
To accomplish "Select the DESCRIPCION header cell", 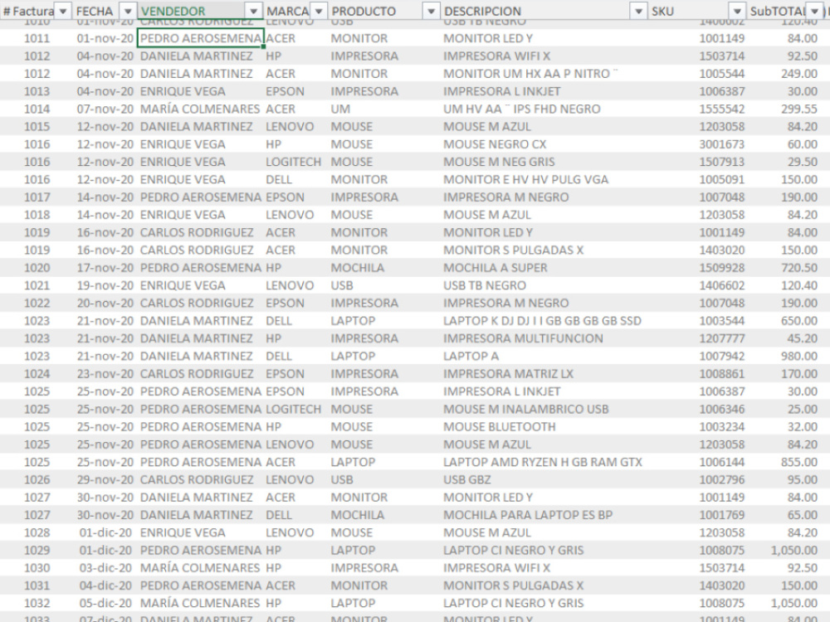I will (x=544, y=11).
